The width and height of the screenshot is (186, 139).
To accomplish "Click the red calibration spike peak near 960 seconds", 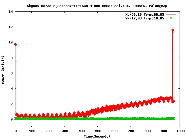I will (173, 30).
